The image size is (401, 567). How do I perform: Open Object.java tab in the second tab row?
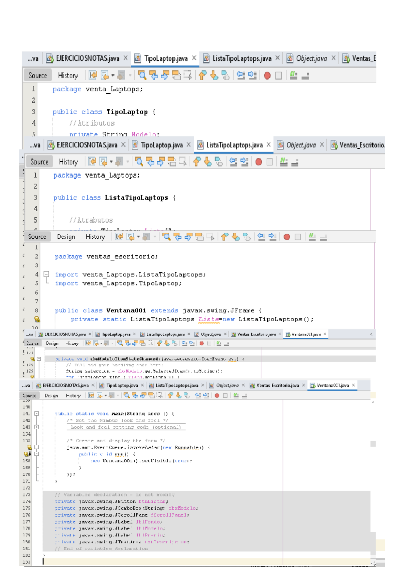coord(301,145)
